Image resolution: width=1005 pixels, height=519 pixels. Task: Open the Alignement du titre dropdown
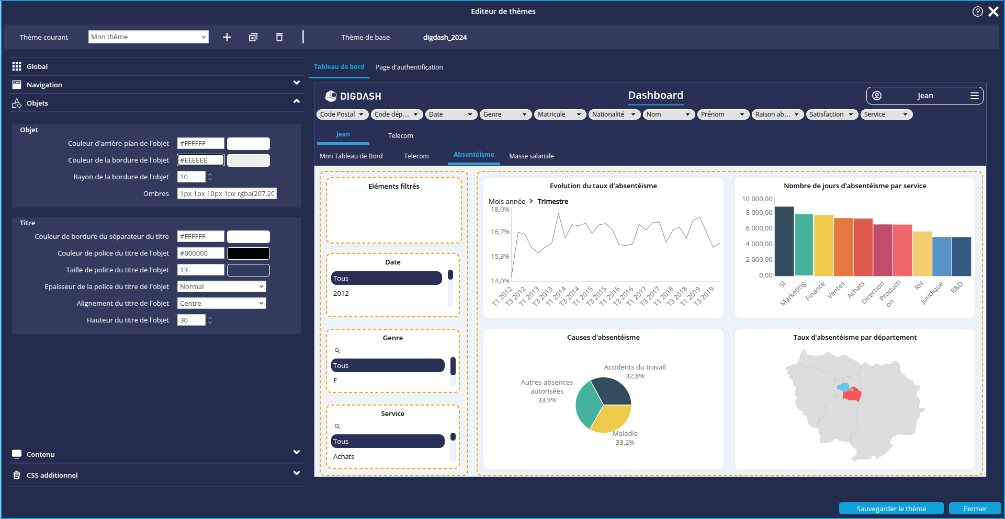221,304
